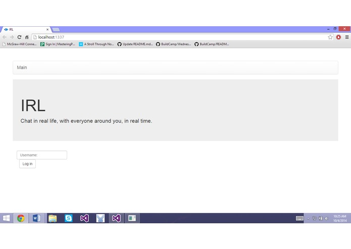Open the browser home page icon

point(27,37)
